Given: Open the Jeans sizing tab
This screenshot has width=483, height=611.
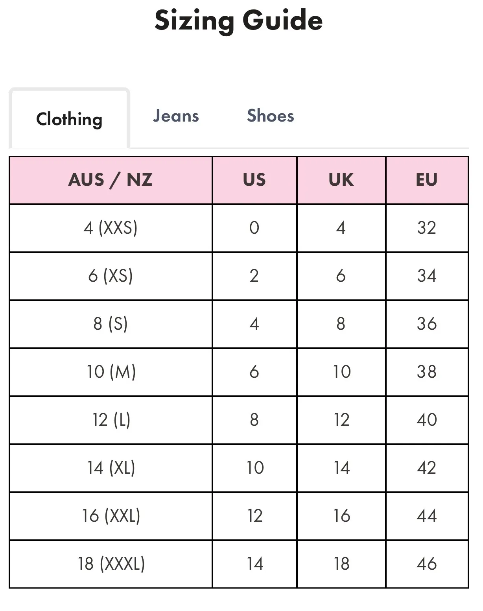Looking at the screenshot, I should (176, 116).
